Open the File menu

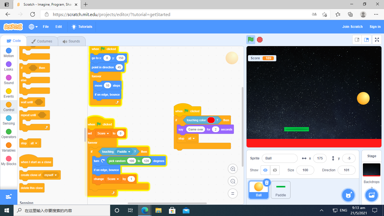pos(46,27)
